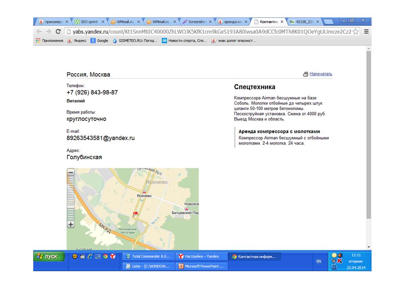Switch to the 42158_220 tab
This screenshot has height=299, width=399.
click(x=304, y=22)
